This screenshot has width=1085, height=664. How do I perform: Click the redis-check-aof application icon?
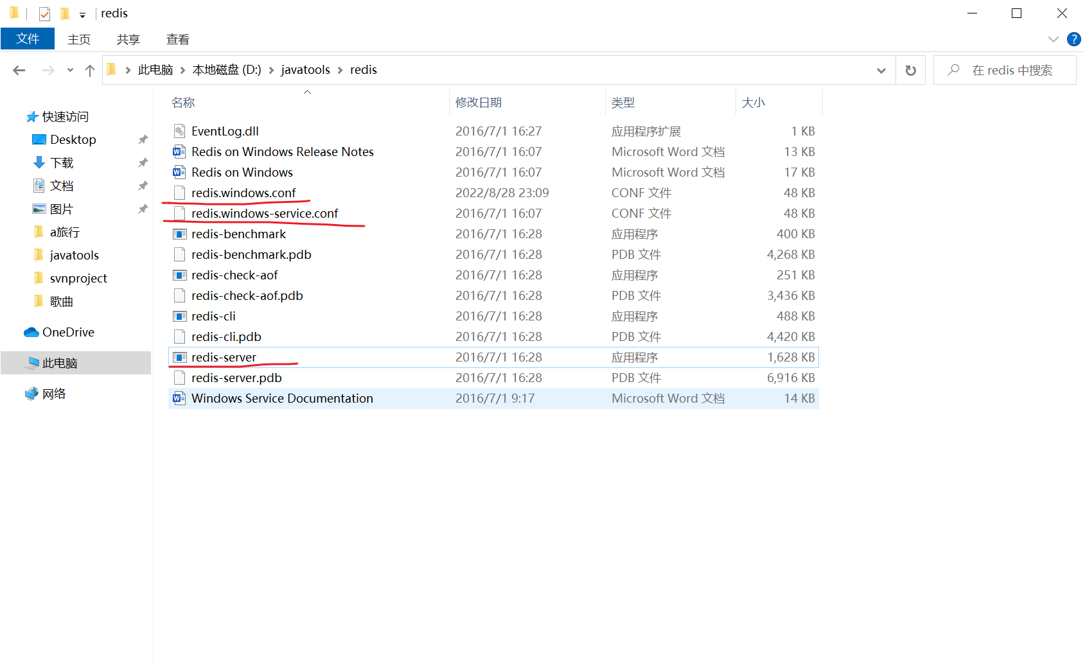[x=179, y=275]
